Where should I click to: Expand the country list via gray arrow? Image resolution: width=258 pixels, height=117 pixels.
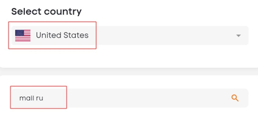coord(239,35)
